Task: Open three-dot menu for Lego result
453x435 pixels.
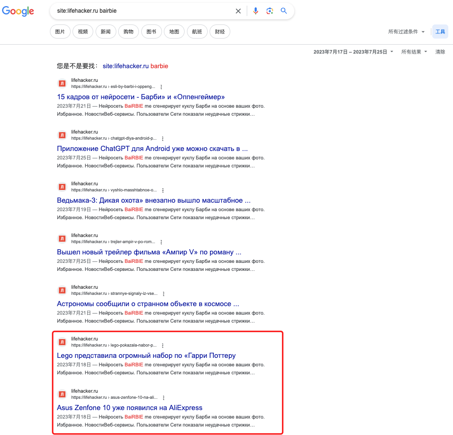Action: pos(163,346)
